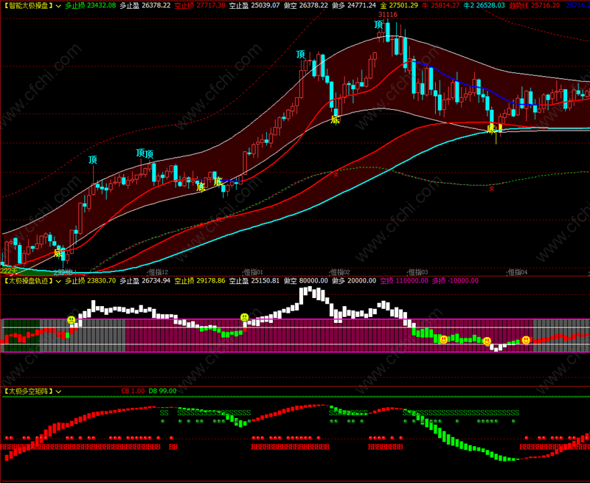Click the 做多 20000.00 value
The height and width of the screenshot is (483, 590).
(354, 281)
